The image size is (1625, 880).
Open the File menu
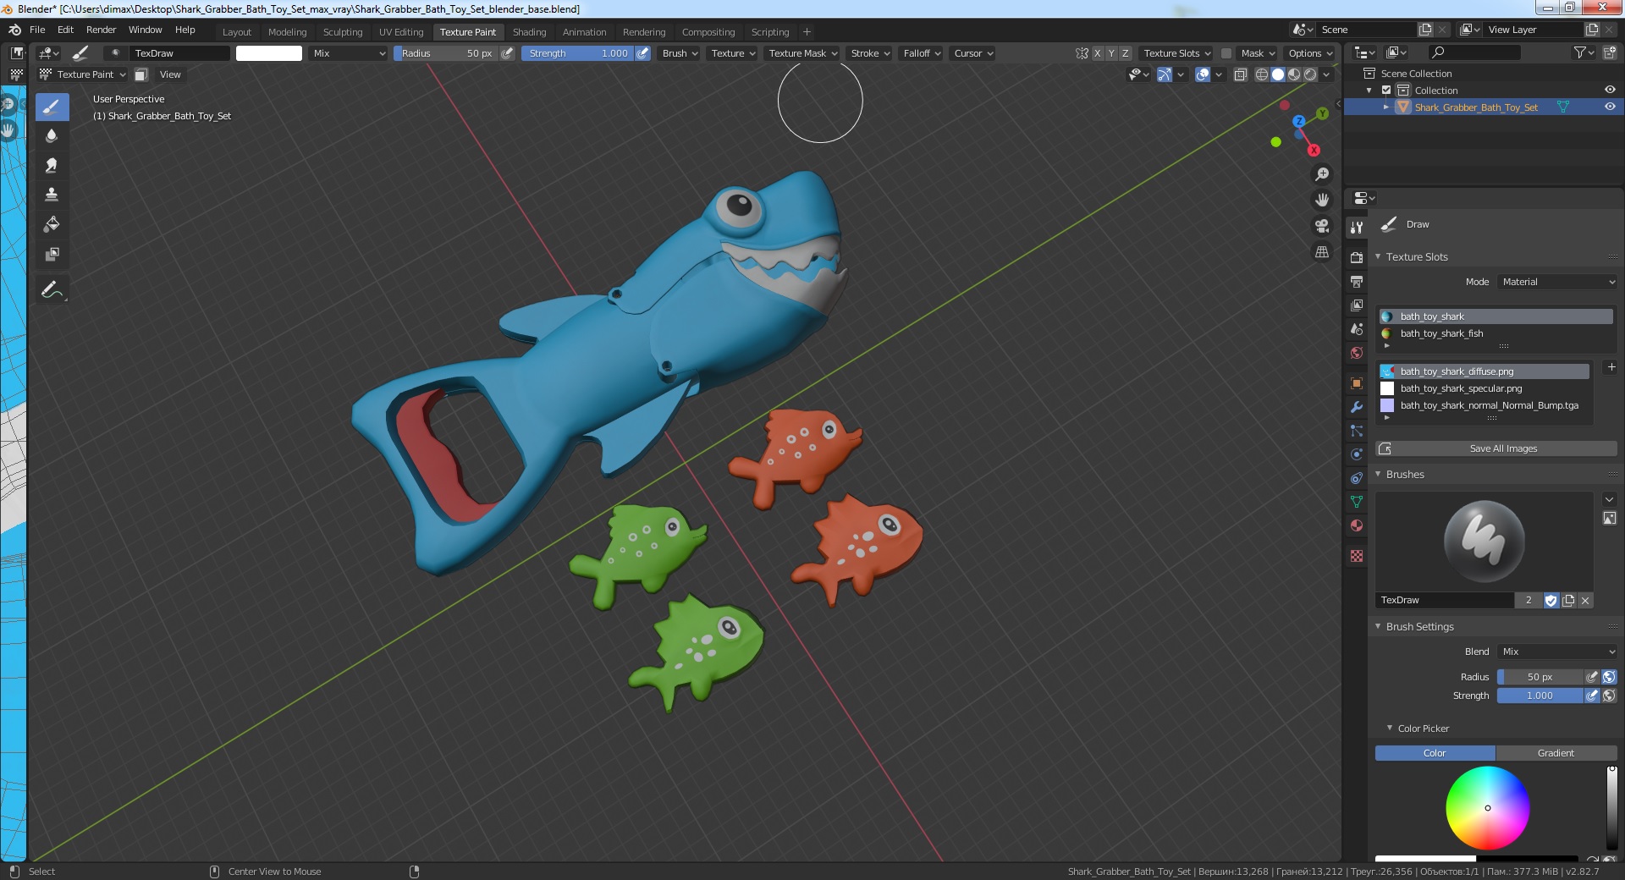coord(37,30)
